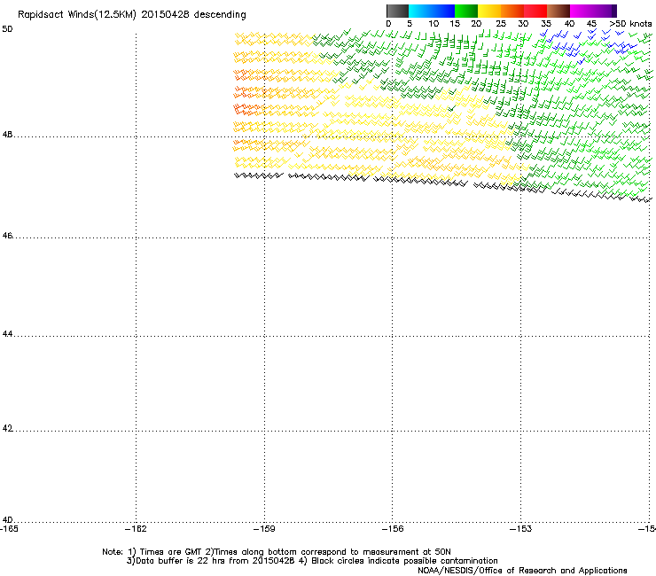Click the cyan-blue 5-15 knots color band
The width and height of the screenshot is (656, 576).
[x=432, y=11]
